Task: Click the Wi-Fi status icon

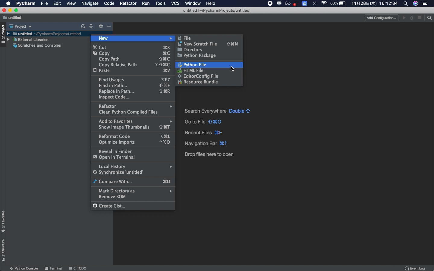Action: (324, 3)
